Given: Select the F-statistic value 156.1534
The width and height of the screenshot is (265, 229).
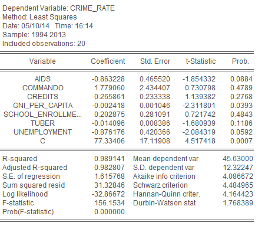Looking at the screenshot, I should tap(110, 203).
